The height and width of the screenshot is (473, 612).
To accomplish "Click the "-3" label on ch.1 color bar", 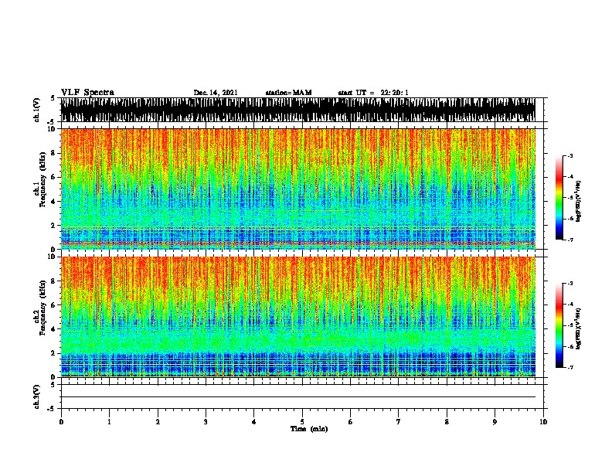I will tap(569, 155).
